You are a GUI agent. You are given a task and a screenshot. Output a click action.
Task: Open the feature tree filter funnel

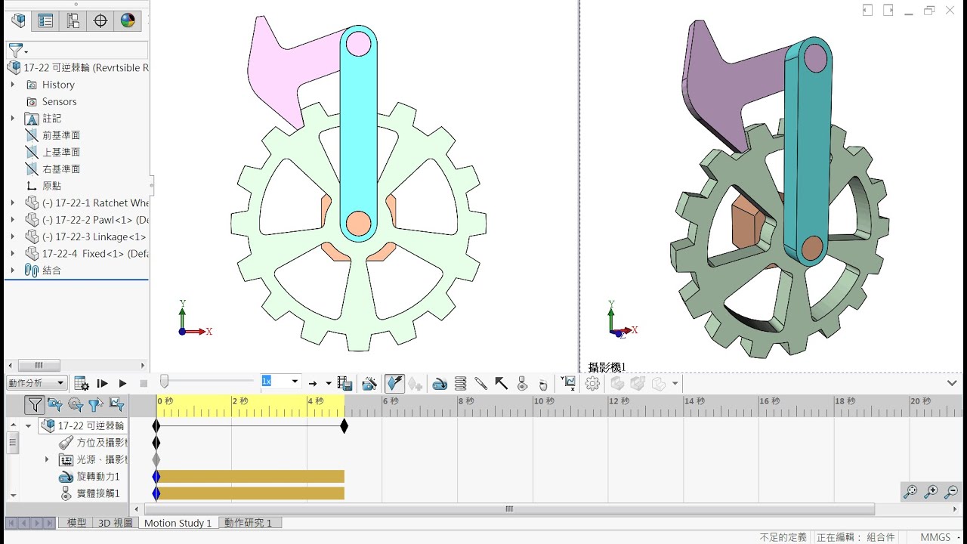17,51
